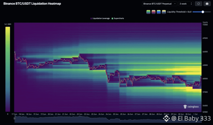
Task: Click the vertical liquidation color scale bar
Action: point(8,69)
